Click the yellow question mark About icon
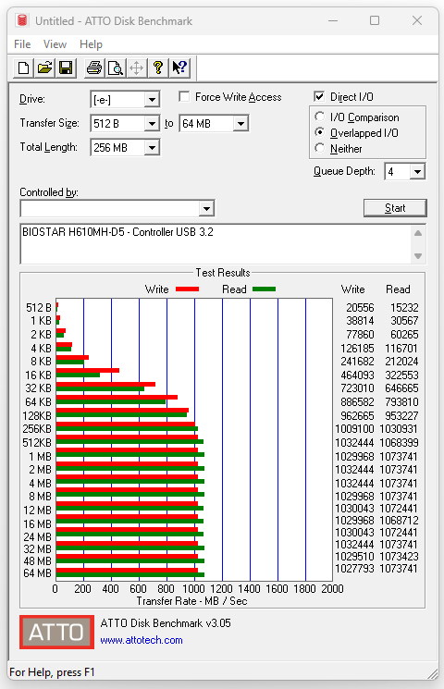Screen dimensions: 444x689 pos(158,68)
